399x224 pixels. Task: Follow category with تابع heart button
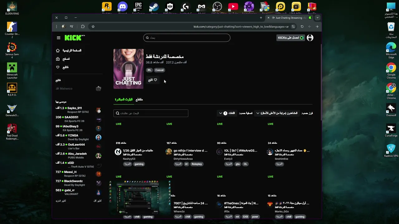(152, 80)
